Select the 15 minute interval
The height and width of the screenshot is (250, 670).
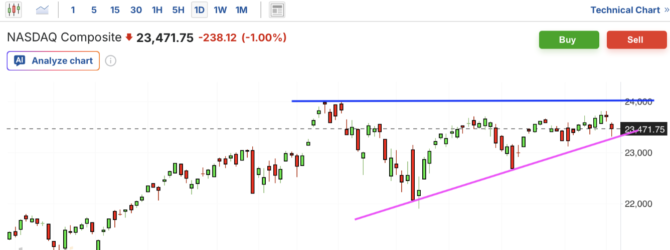[x=115, y=9]
